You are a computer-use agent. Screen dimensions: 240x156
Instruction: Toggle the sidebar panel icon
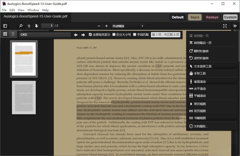(5, 26)
